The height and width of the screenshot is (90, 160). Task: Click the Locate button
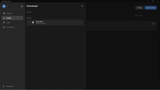(x=139, y=8)
